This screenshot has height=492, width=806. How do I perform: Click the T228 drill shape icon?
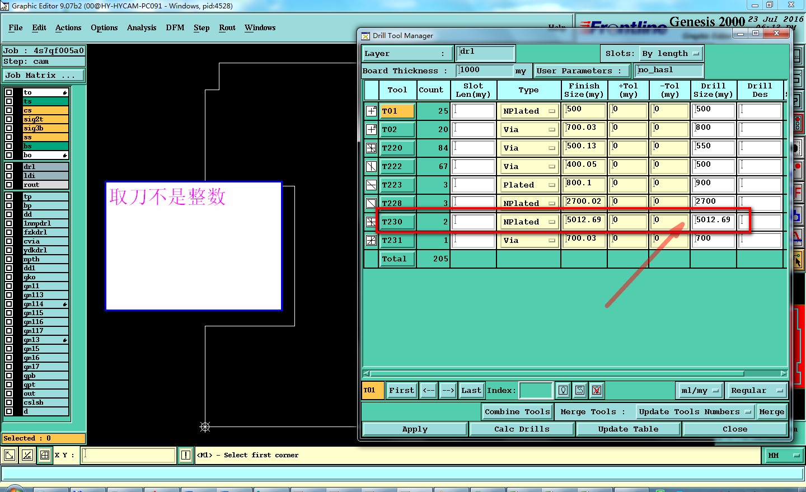tap(371, 203)
